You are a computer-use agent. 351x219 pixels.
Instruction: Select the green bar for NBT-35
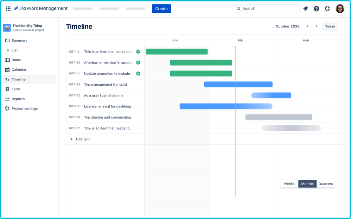201,62
